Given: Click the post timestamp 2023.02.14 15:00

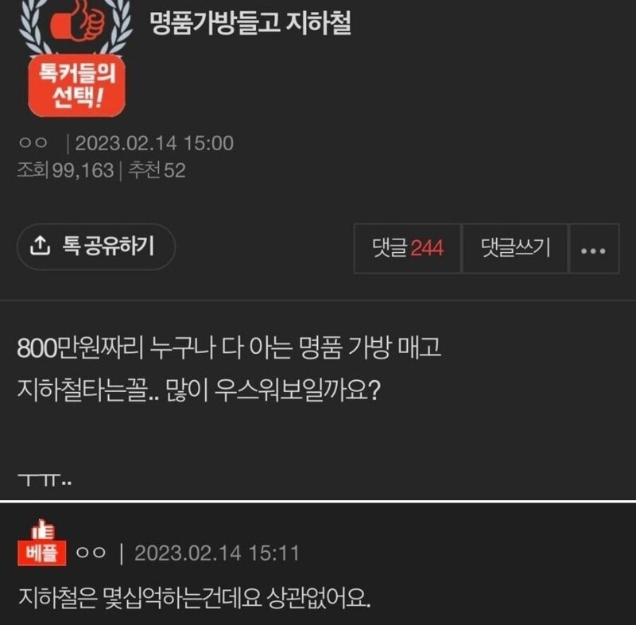Looking at the screenshot, I should 154,143.
